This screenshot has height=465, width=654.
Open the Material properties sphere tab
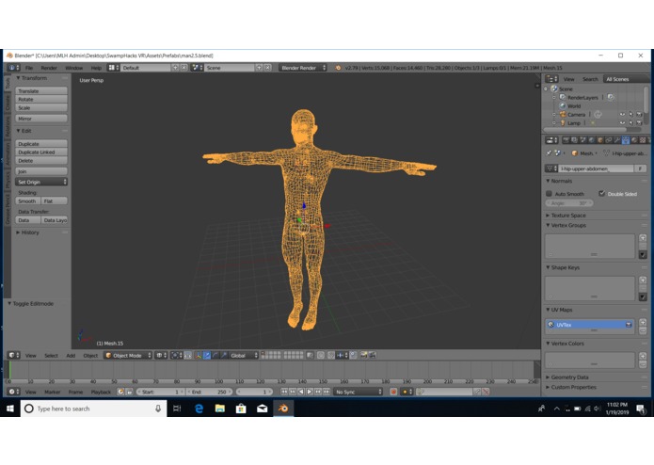click(x=634, y=140)
